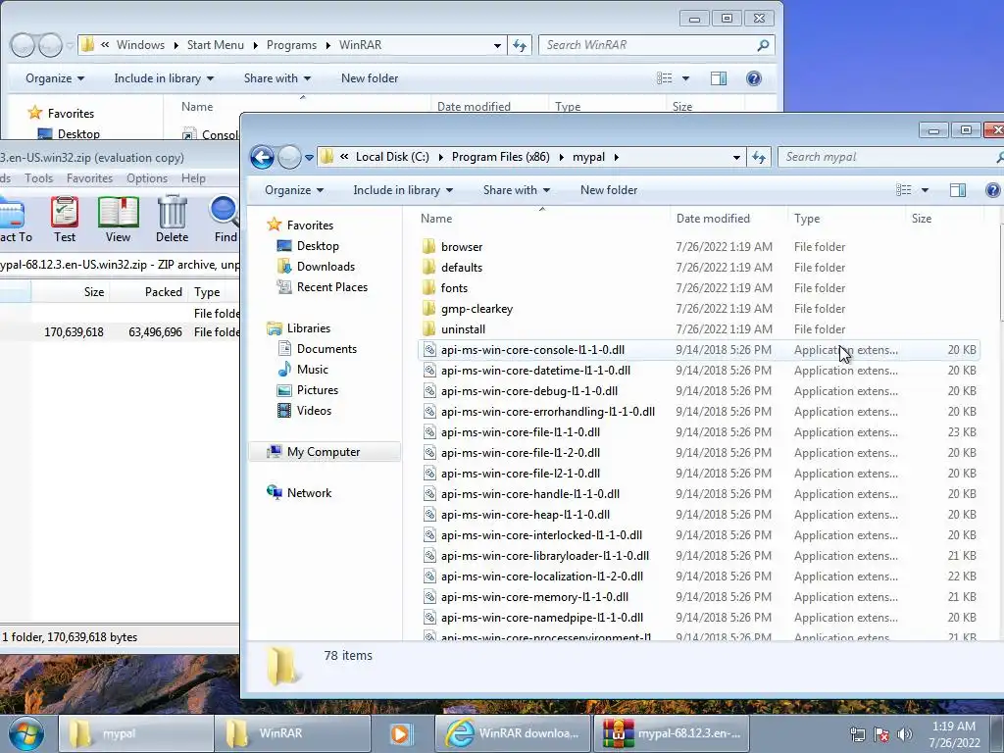The image size is (1004, 753).
Task: Click the Search mypal field
Action: (890, 157)
